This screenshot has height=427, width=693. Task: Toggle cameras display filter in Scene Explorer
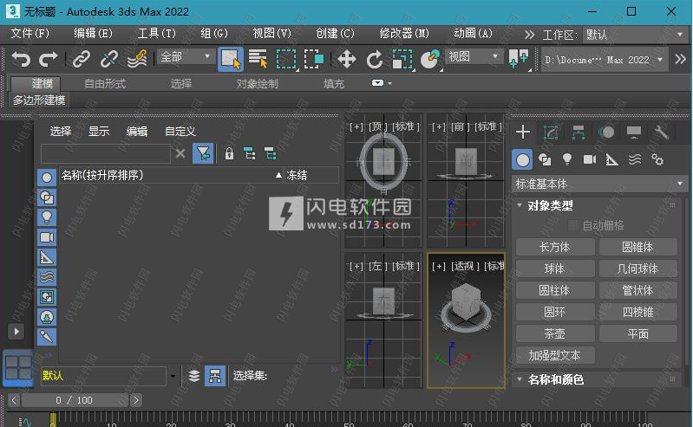coord(47,237)
